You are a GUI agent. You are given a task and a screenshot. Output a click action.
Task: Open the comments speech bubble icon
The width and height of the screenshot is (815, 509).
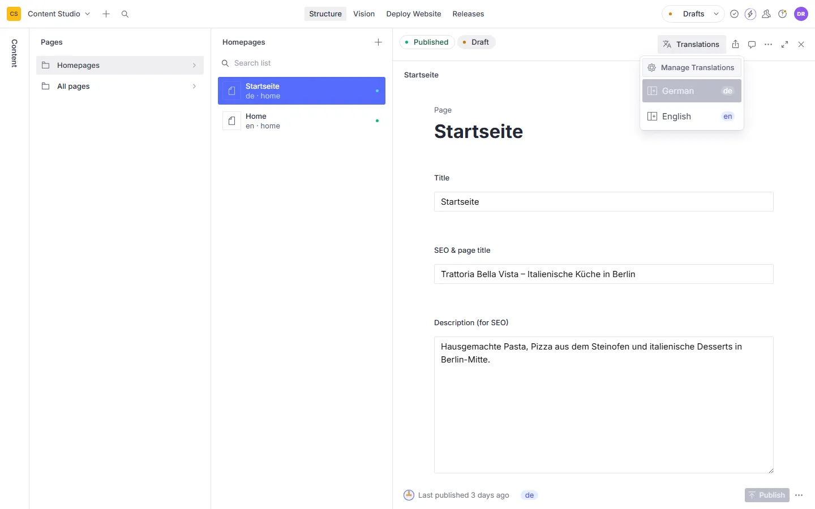(752, 44)
